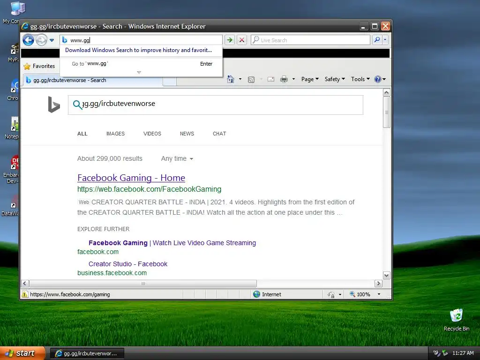Screen dimensions: 480x360
Task: Click the Home page icon
Action: [231, 79]
